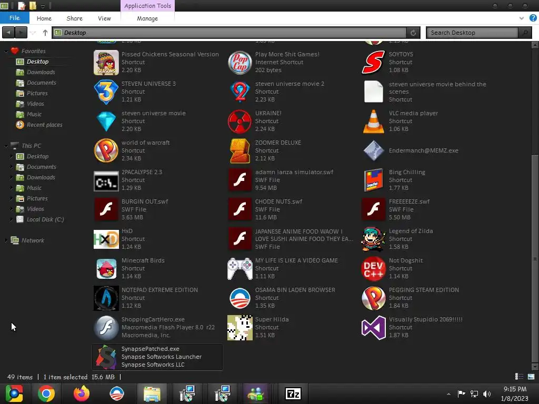Open the Manage ribbon tab
539x404 pixels.
point(147,18)
